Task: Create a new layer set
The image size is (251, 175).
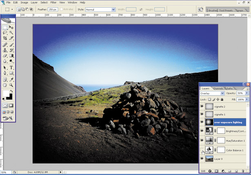Action: pyautogui.click(x=229, y=171)
